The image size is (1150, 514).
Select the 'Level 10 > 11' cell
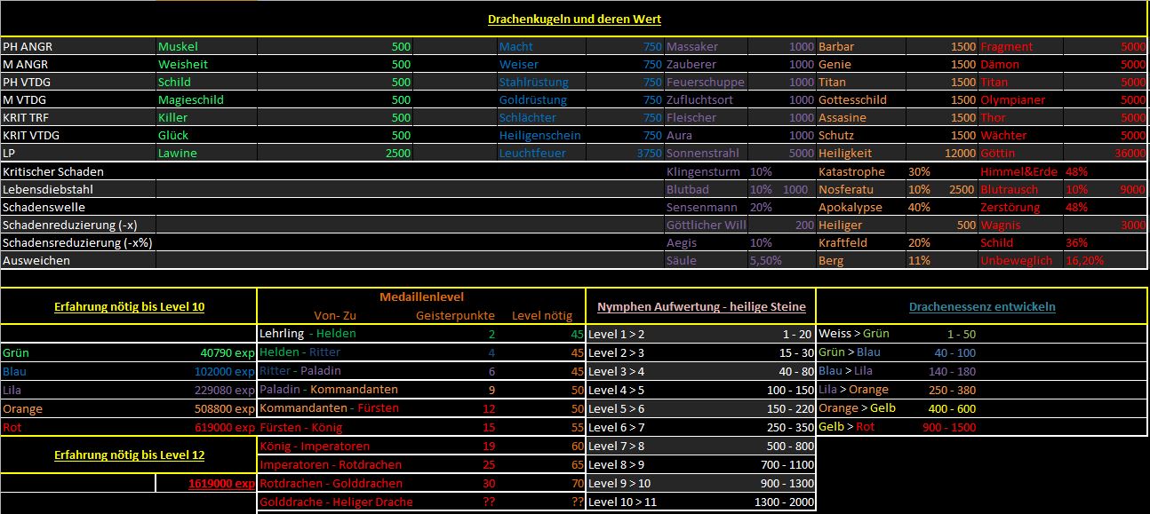[625, 502]
